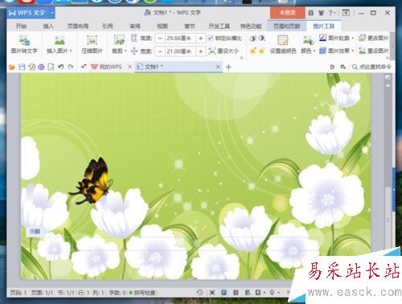Click the 重设大小 button
This screenshot has height=304, width=402.
224,51
